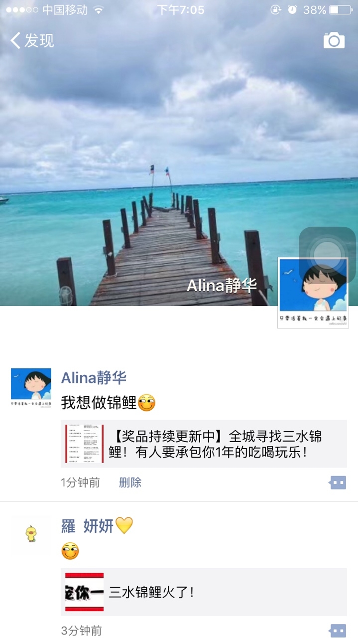
Task: Tap Alina静华 profile avatar on cover
Action: point(313,293)
